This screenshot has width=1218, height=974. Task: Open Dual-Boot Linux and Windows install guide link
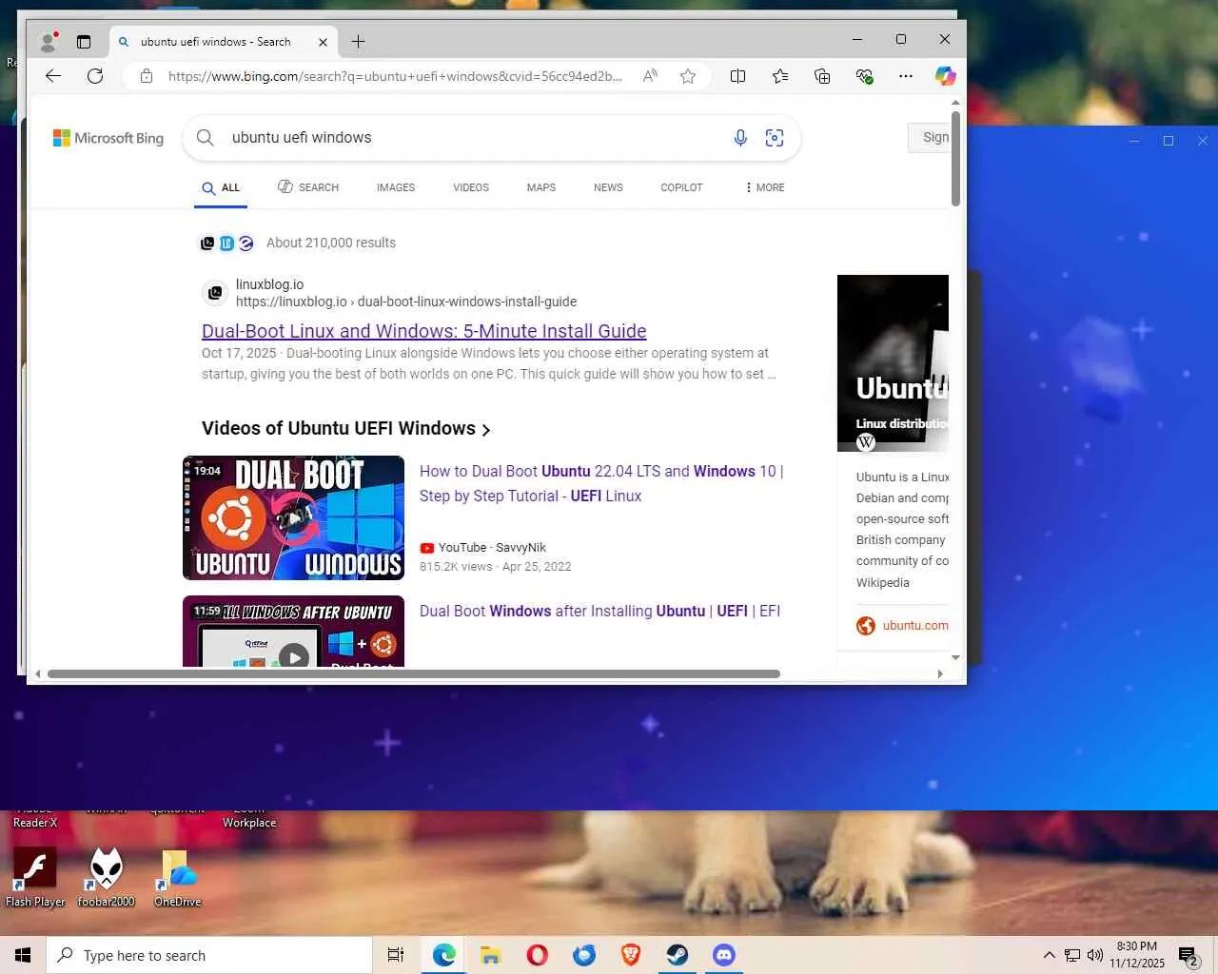tap(424, 331)
